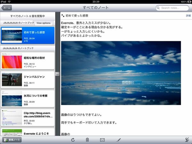Screen dimensions: 192x144
Task: Tap the 20:39 clock in status bar
Action: coord(96,2)
